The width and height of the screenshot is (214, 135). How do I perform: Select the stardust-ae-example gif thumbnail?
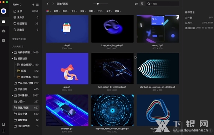click(x=158, y=68)
